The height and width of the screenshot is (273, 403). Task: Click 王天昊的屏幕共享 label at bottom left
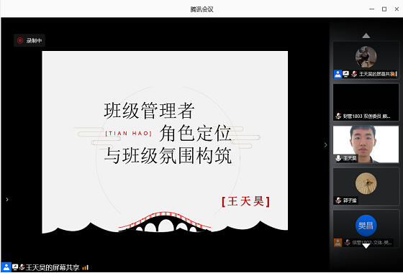pyautogui.click(x=53, y=267)
